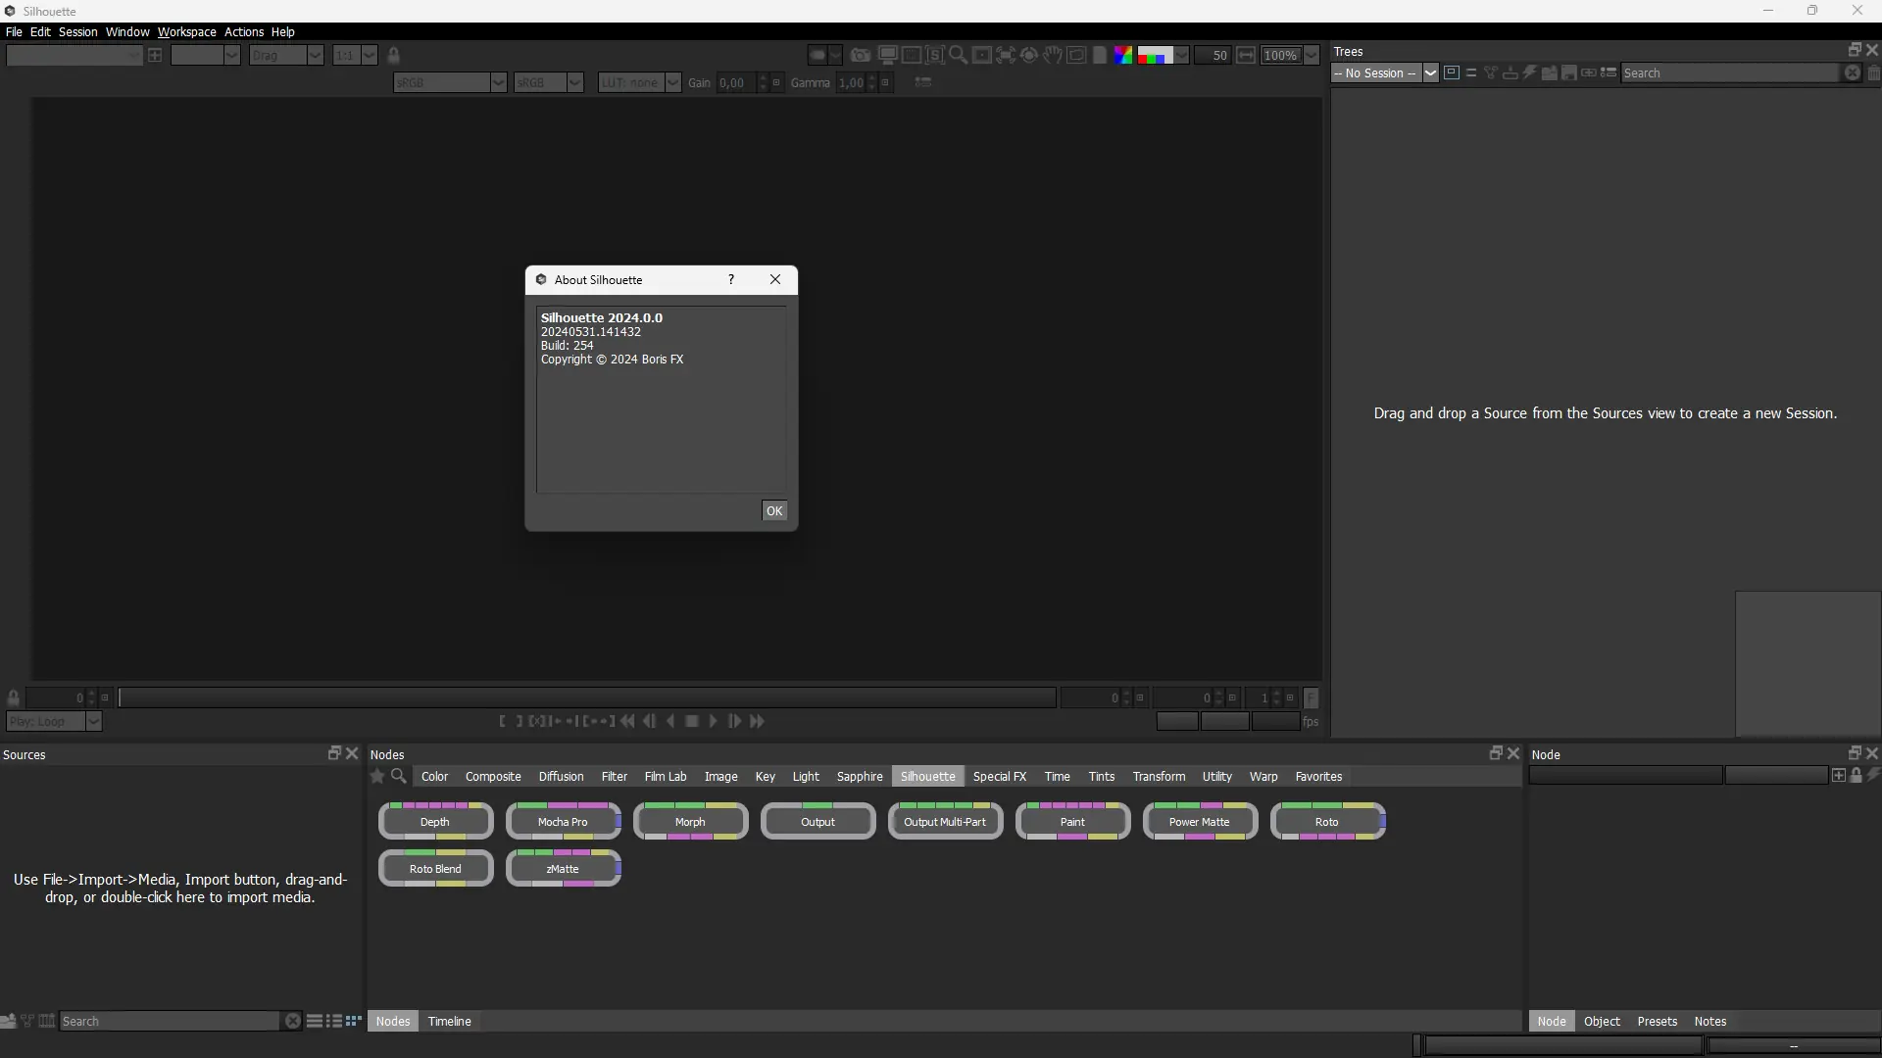Open the 100% zoom level dropdown

1312,56
